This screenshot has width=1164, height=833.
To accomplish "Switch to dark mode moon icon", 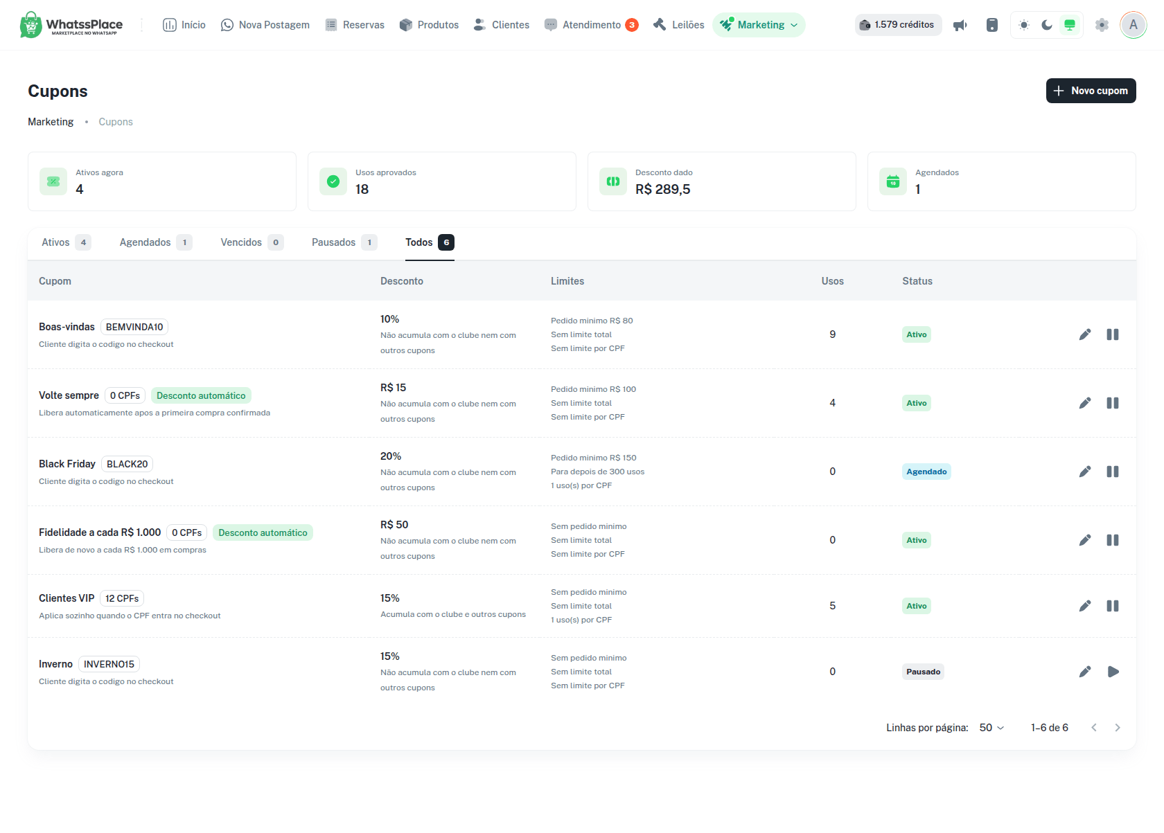I will click(x=1047, y=25).
